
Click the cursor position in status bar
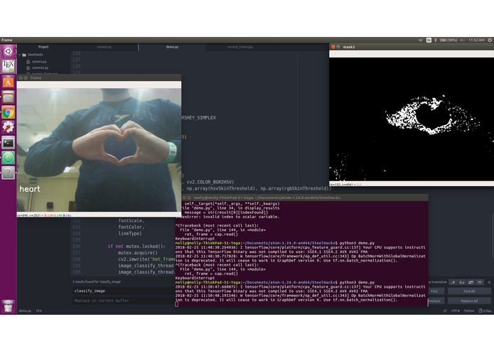tap(39, 310)
